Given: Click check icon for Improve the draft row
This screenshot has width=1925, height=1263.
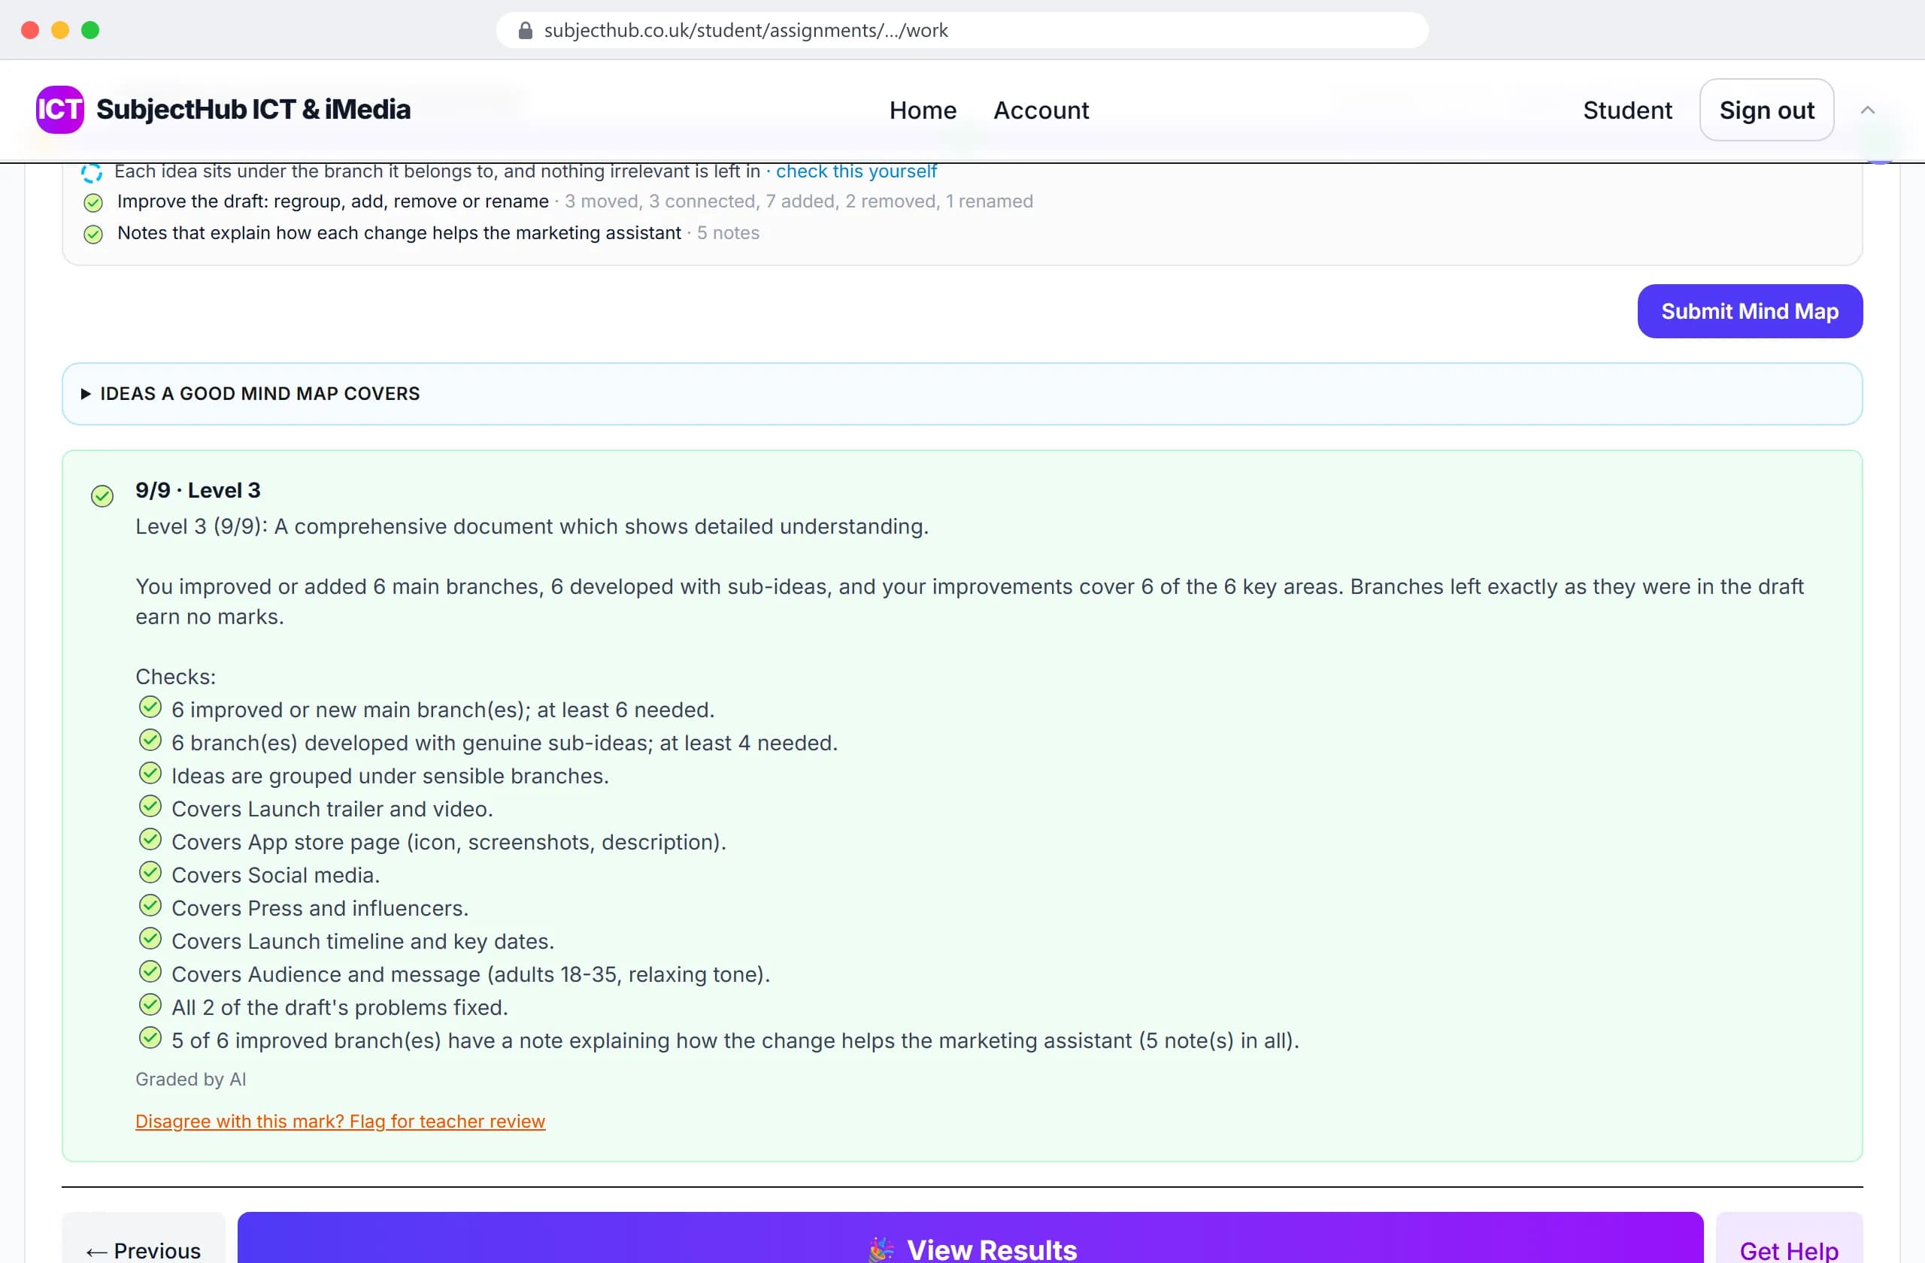Looking at the screenshot, I should 93,202.
